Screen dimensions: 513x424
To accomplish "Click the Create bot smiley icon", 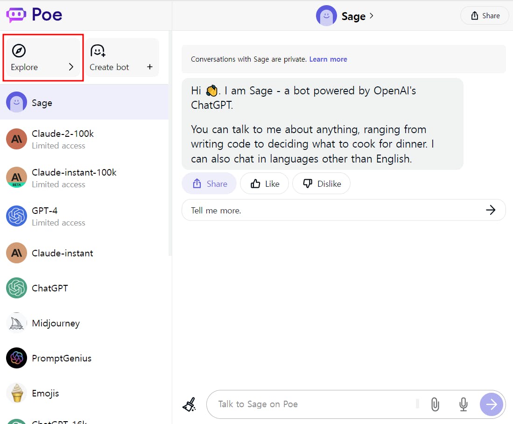I will (x=98, y=51).
